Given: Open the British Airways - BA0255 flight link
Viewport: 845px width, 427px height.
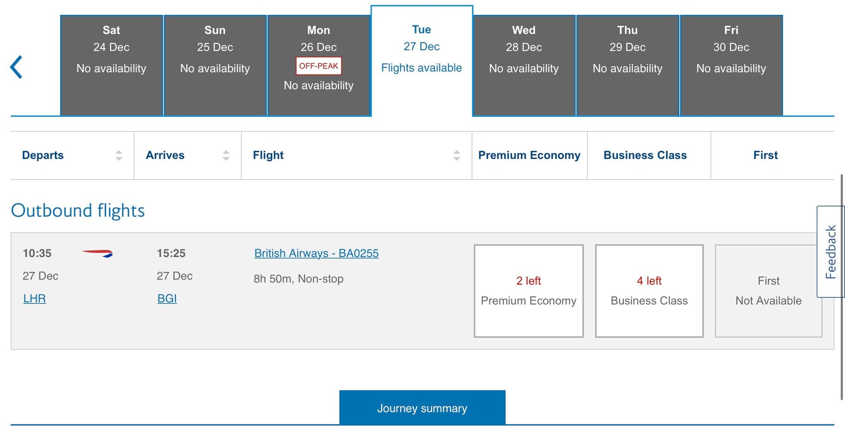Looking at the screenshot, I should pyautogui.click(x=316, y=253).
